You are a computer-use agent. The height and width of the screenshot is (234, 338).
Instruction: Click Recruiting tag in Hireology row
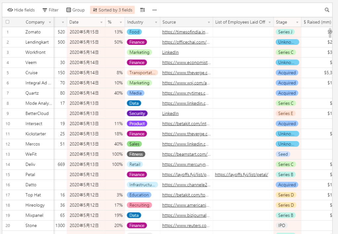point(139,205)
